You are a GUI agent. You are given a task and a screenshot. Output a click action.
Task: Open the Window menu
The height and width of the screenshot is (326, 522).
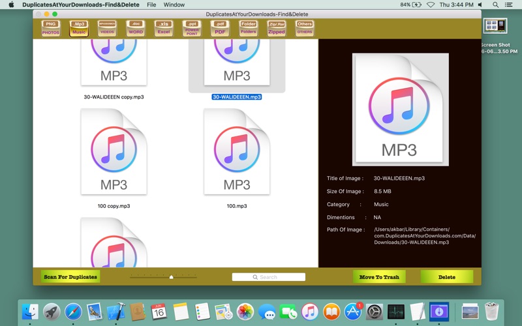[x=174, y=5]
